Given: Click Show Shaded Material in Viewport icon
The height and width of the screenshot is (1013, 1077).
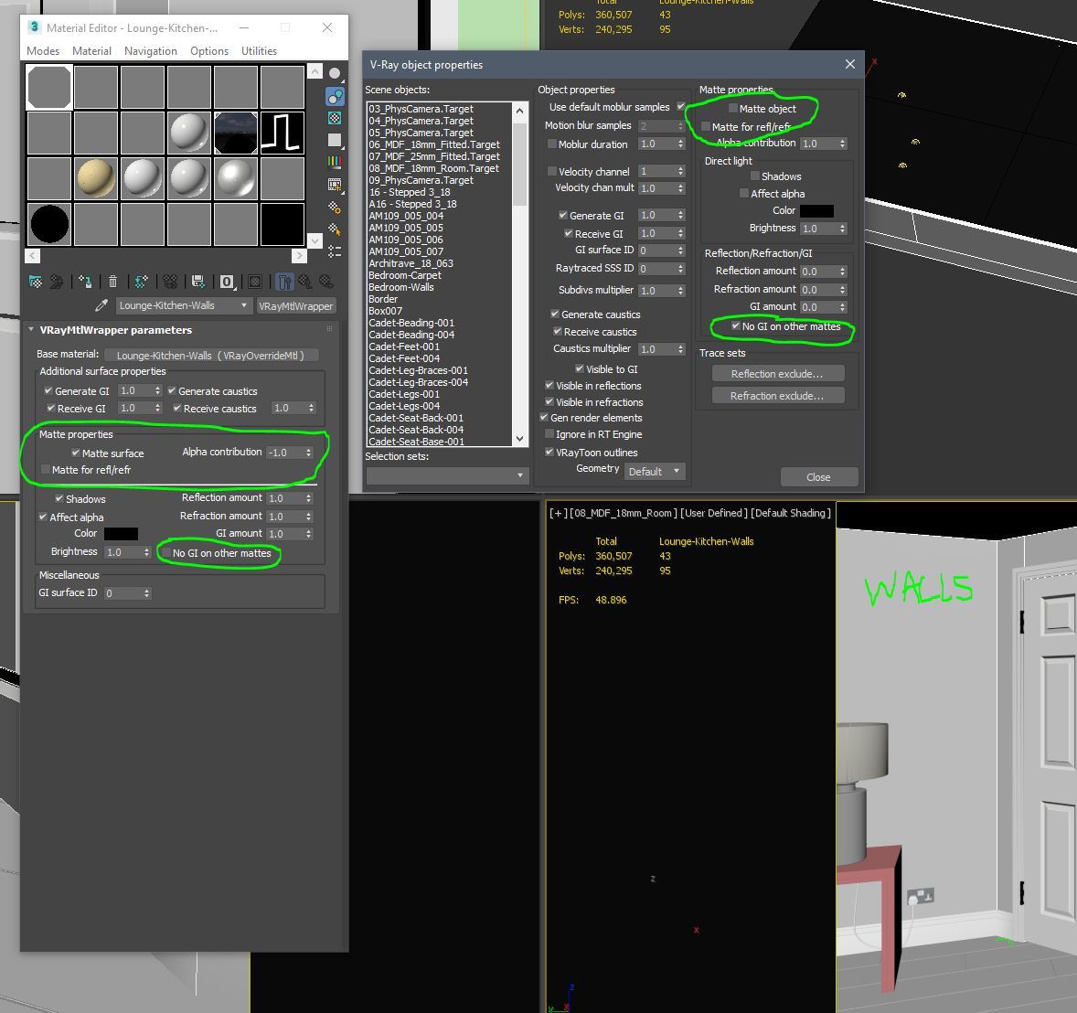Looking at the screenshot, I should point(255,282).
